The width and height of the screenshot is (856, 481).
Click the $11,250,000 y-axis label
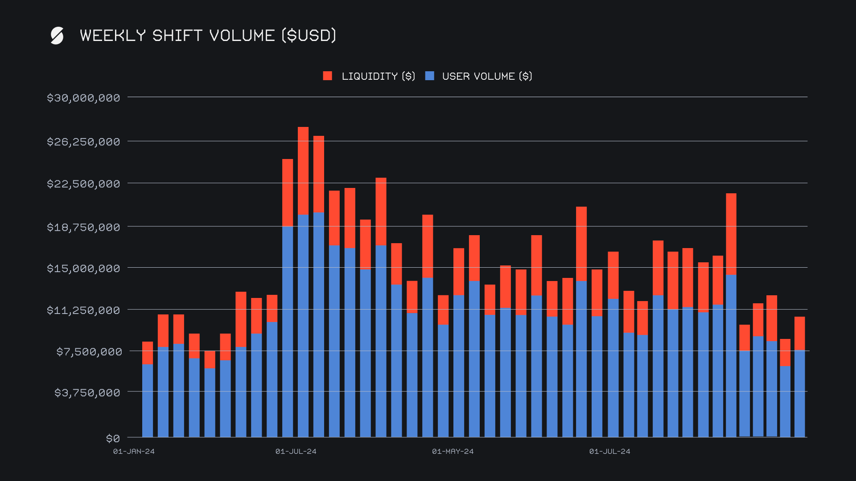tap(83, 310)
